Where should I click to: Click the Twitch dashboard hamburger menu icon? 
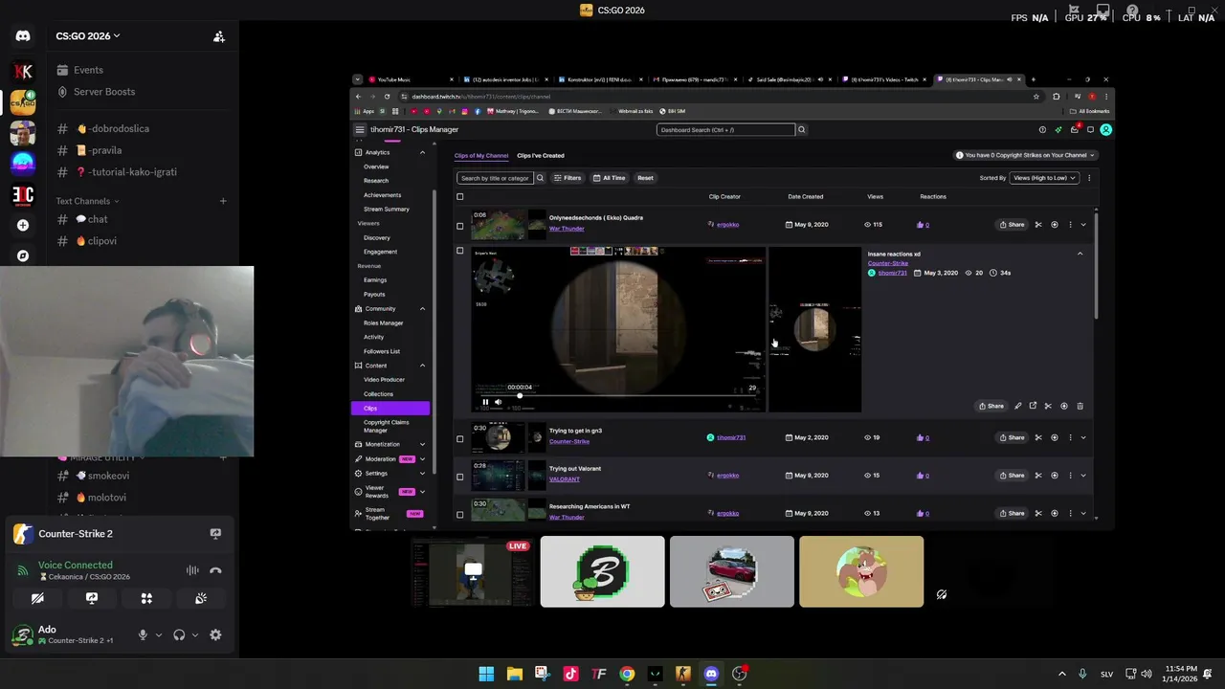pos(360,129)
